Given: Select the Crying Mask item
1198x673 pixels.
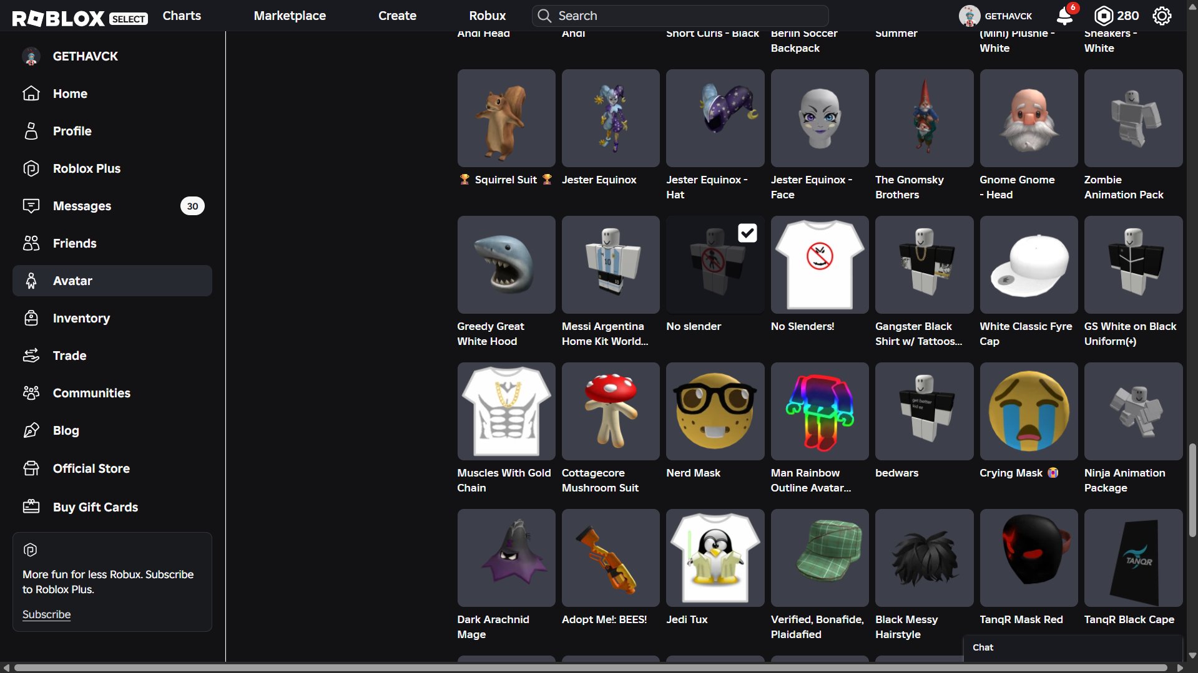Looking at the screenshot, I should click(1029, 411).
